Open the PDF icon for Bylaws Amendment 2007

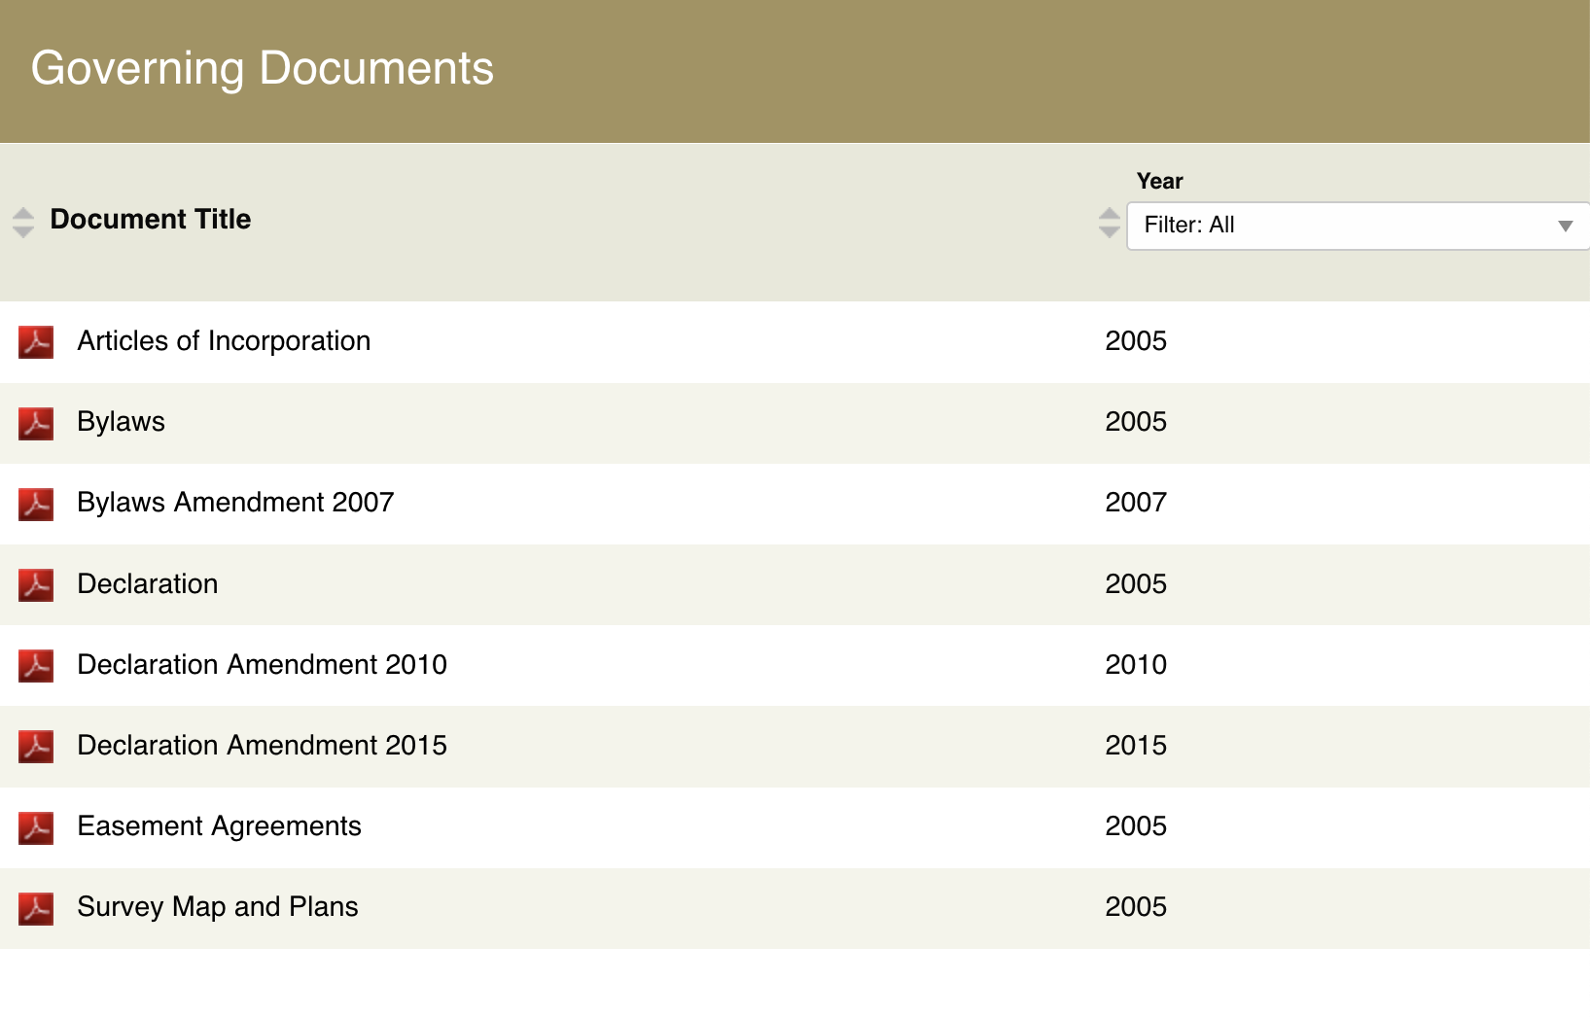point(36,504)
